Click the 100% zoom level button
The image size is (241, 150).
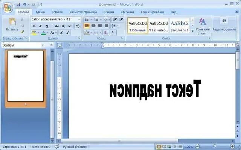pos(189,147)
